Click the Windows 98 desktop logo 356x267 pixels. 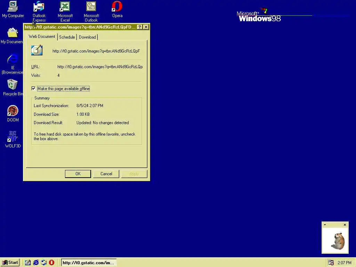[x=259, y=15]
